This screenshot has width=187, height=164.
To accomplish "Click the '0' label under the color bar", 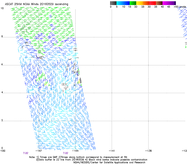I will click(111, 7).
